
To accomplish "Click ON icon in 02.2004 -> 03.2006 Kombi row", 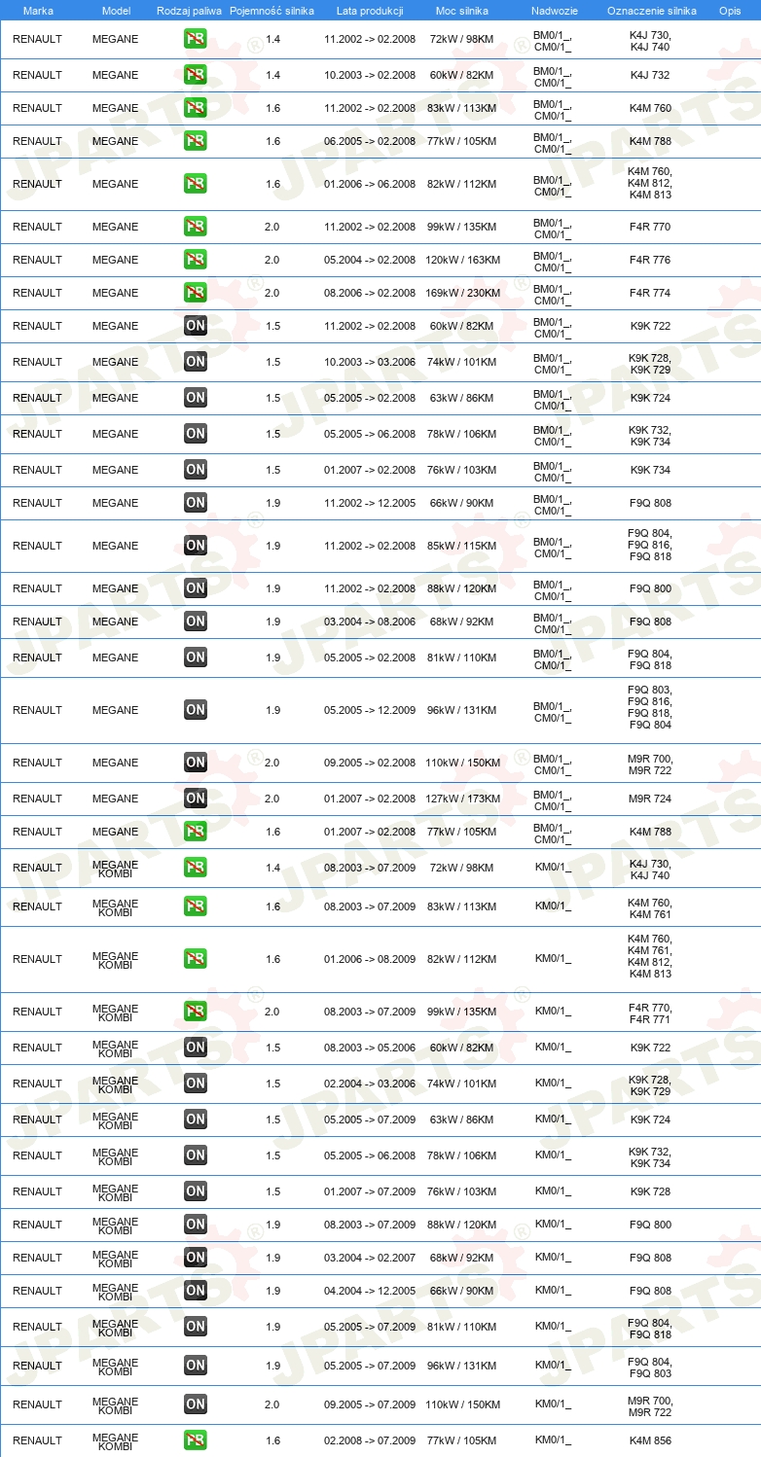I will (196, 1084).
